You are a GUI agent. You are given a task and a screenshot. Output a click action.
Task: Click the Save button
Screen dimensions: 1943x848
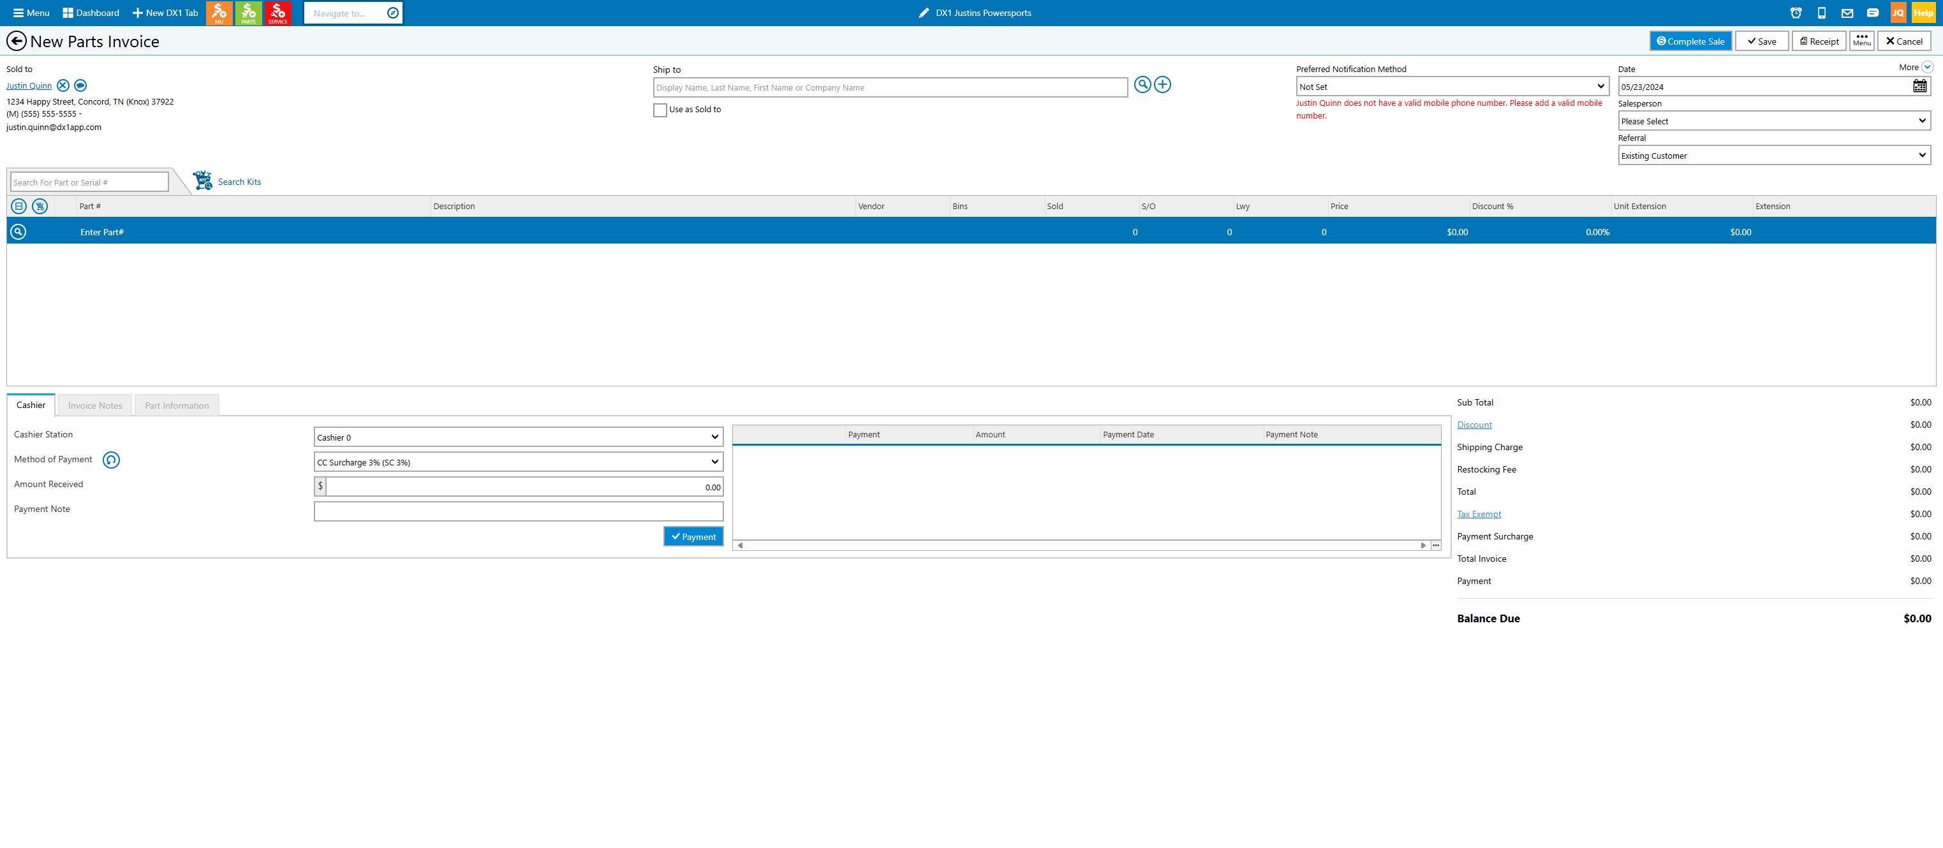coord(1761,41)
